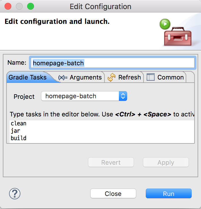Click into the Name text field
The image size is (201, 209).
[x=113, y=63]
